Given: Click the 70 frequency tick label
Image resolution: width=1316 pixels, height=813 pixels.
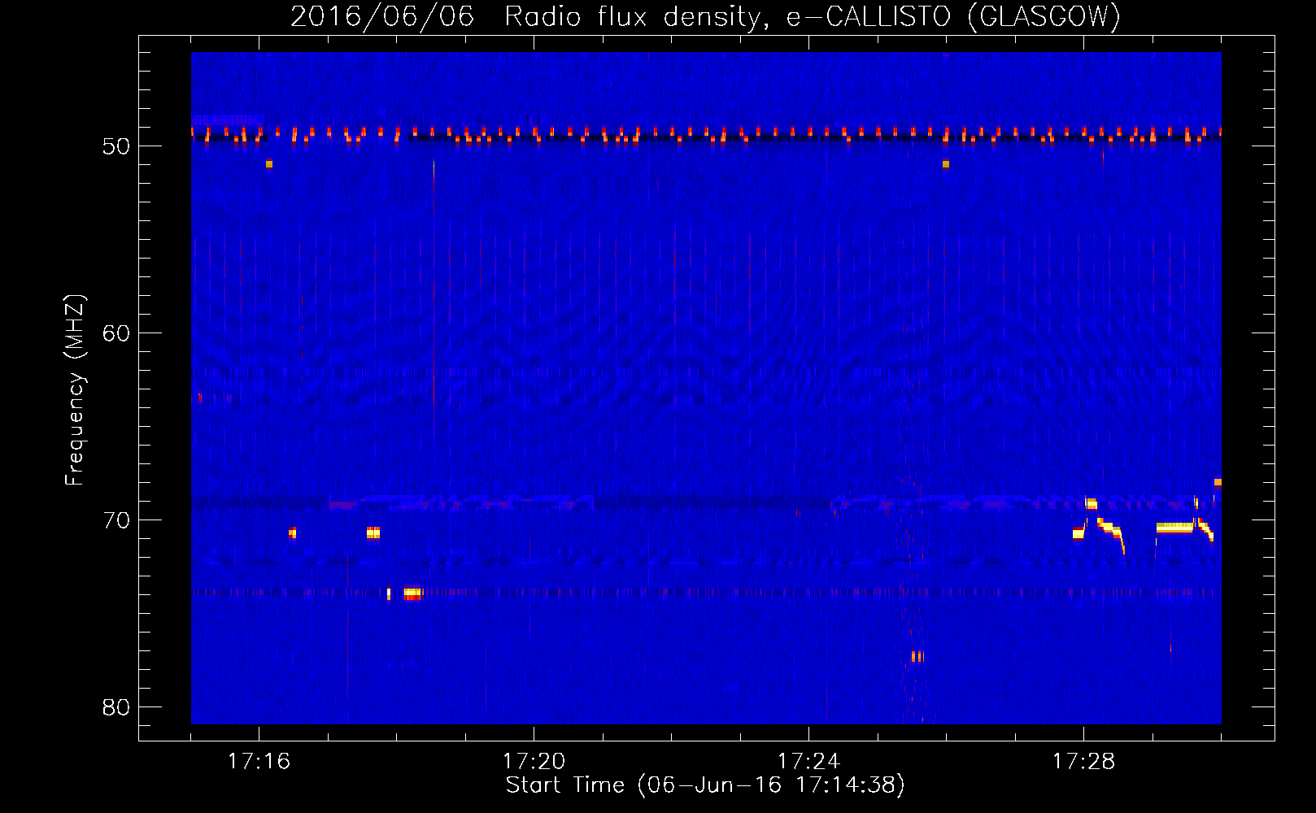Looking at the screenshot, I should pos(116,520).
